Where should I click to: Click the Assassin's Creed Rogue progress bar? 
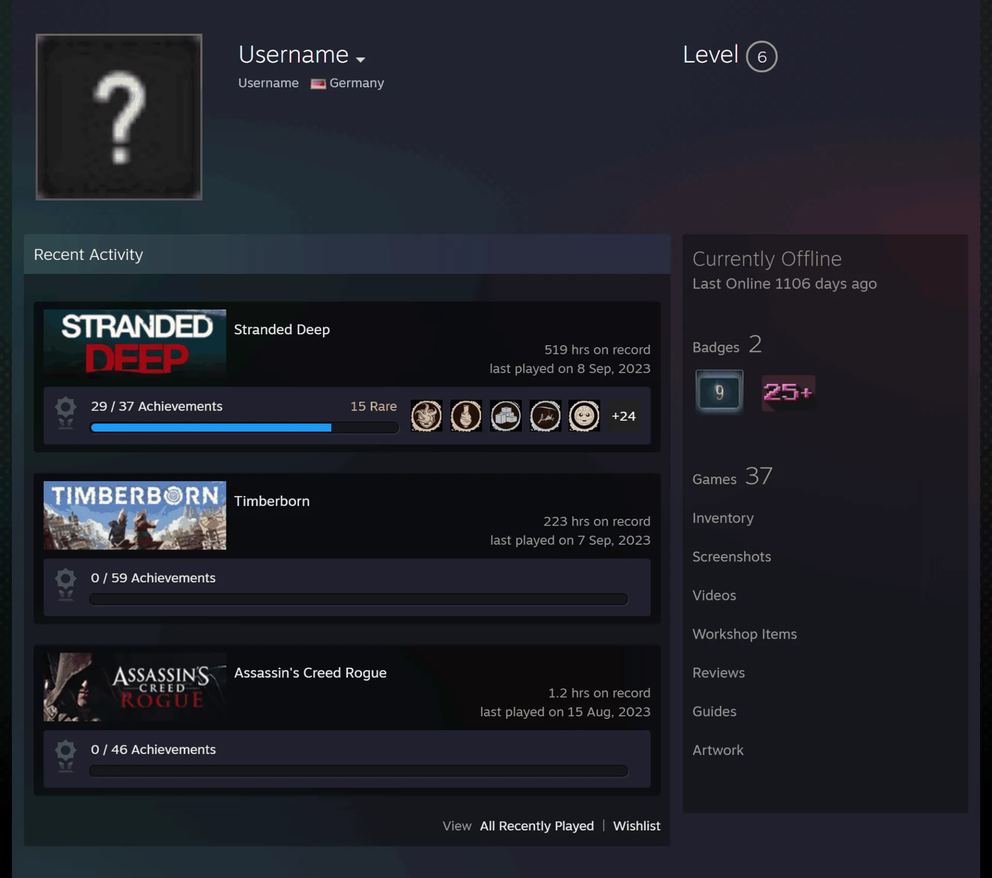[x=359, y=771]
